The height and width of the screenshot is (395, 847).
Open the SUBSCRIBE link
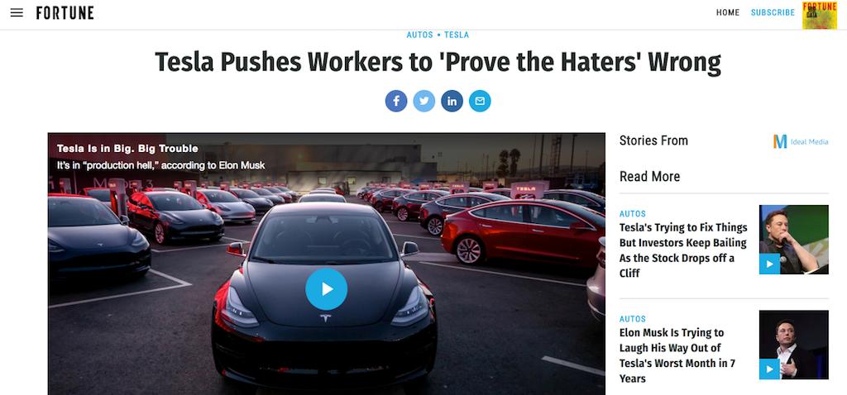[x=773, y=12]
